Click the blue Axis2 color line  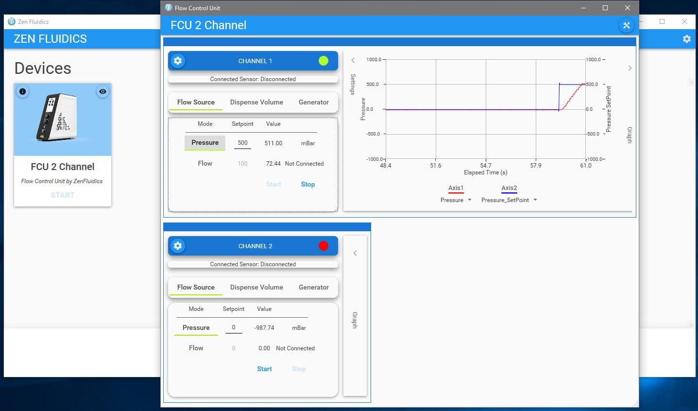point(509,193)
